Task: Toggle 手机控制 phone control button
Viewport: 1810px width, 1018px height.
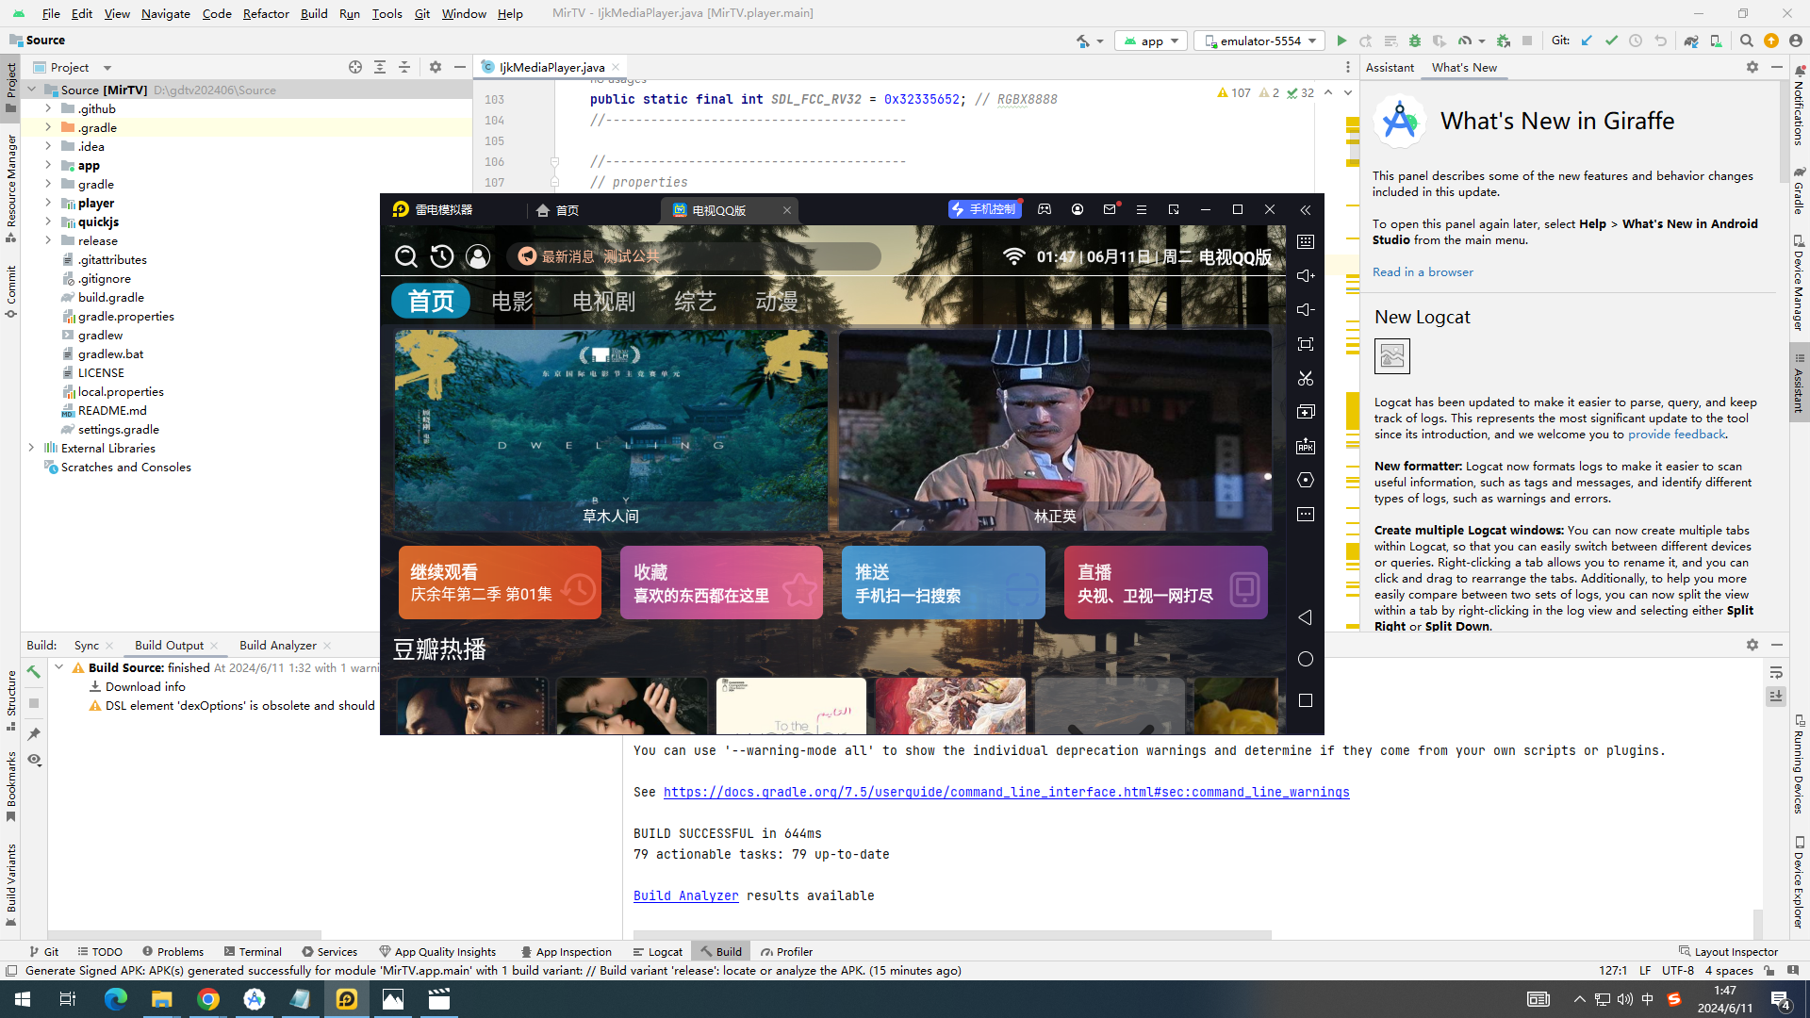Action: pyautogui.click(x=984, y=209)
